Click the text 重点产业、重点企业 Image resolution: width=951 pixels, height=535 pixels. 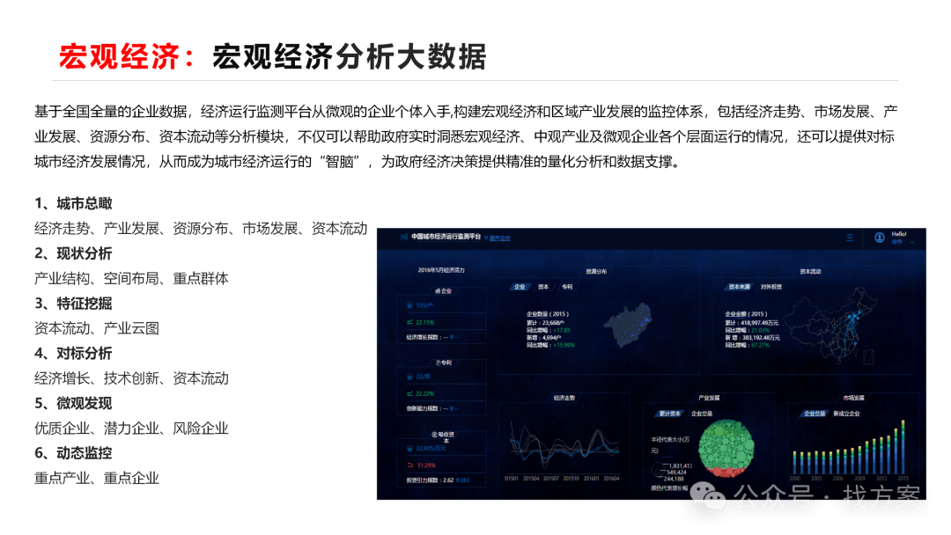pyautogui.click(x=97, y=478)
